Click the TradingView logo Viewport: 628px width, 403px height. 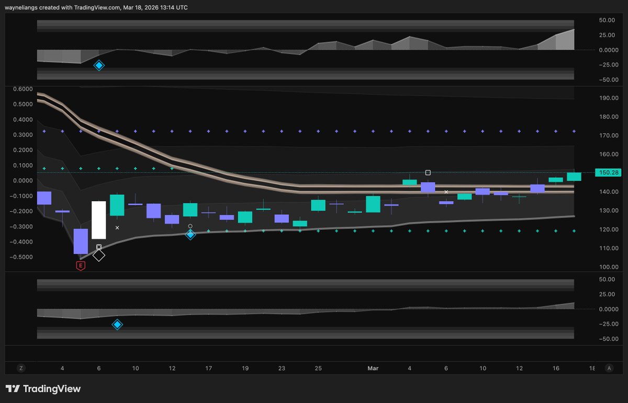coord(43,389)
